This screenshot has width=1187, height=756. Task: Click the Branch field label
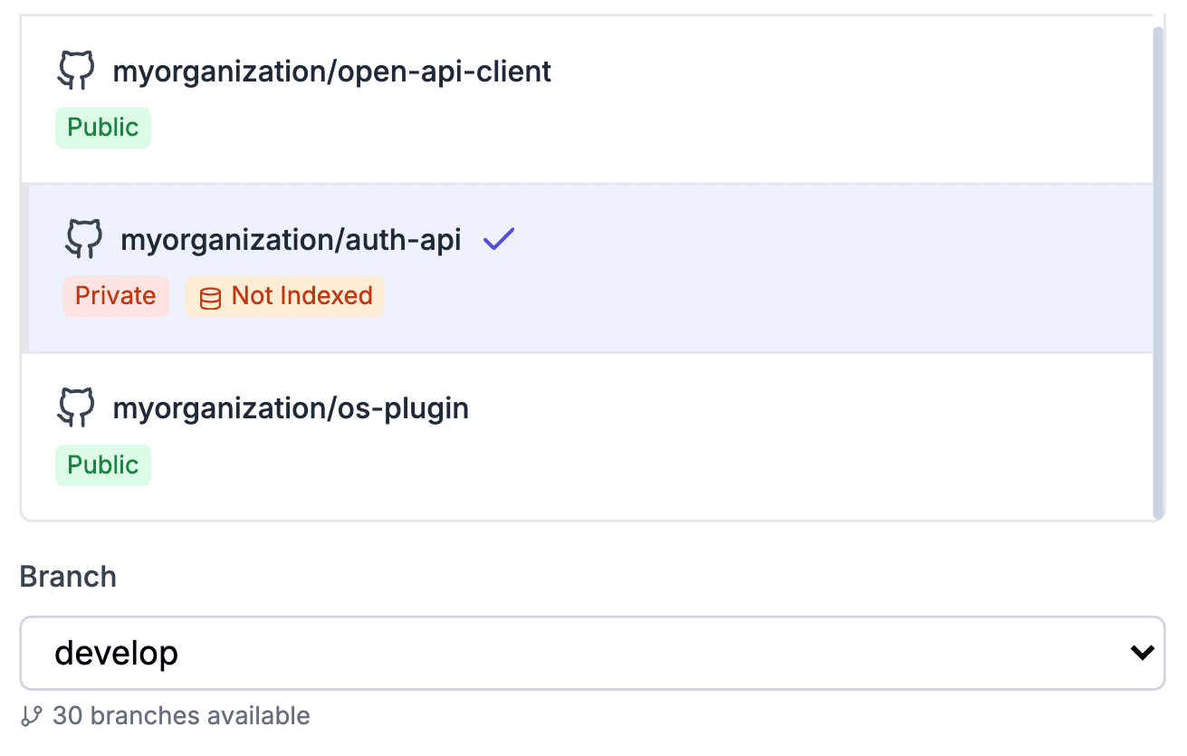[x=68, y=577]
